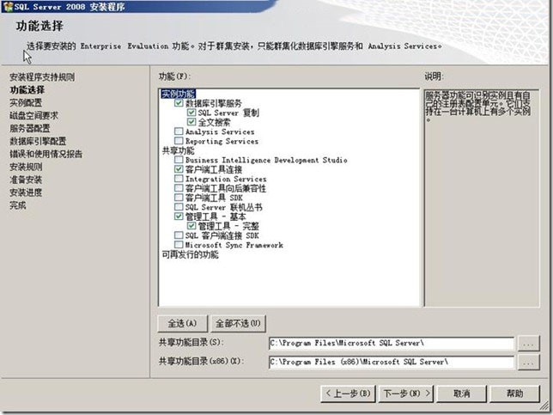The width and height of the screenshot is (553, 415).
Task: Check 客户端工具 SDK checkbox
Action: coord(179,198)
